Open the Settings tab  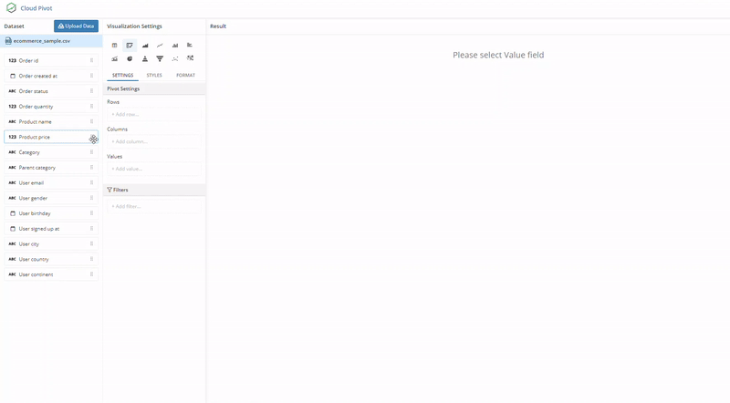click(123, 75)
